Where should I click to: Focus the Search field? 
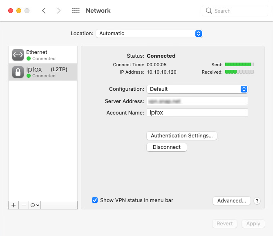[x=235, y=11]
